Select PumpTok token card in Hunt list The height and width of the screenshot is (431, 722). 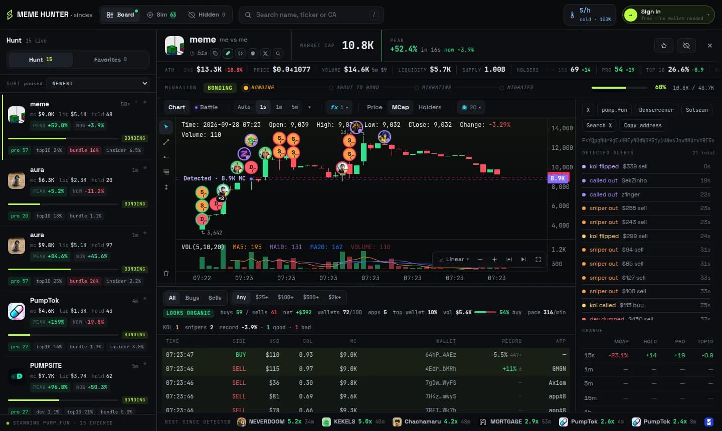[x=78, y=324]
